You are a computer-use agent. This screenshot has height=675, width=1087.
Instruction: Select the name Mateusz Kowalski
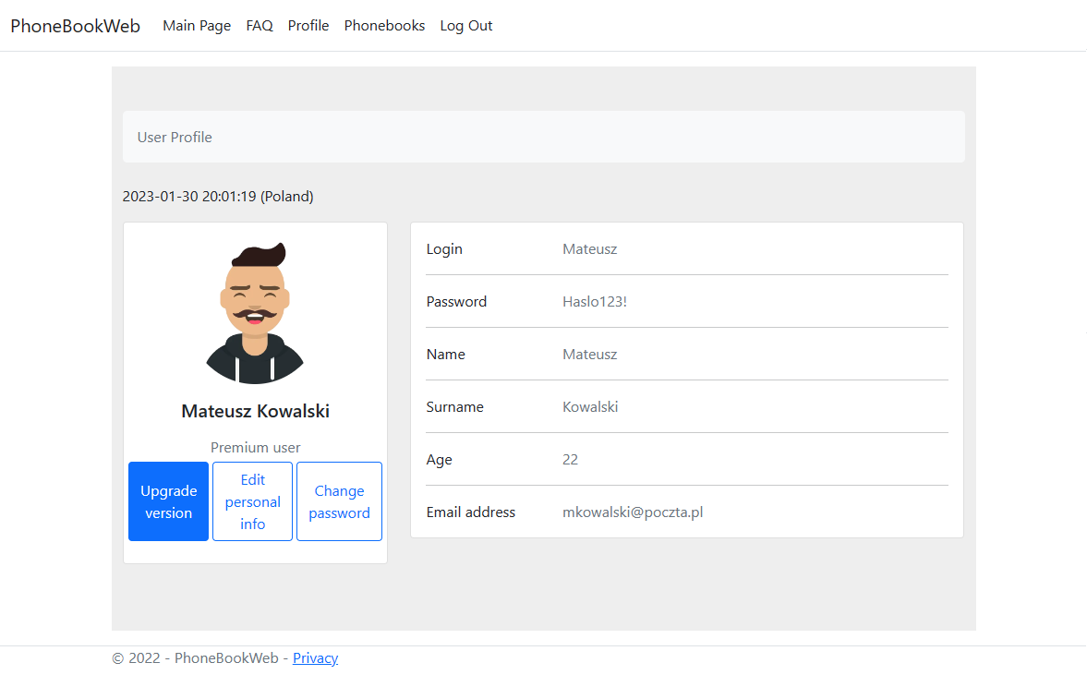[255, 411]
